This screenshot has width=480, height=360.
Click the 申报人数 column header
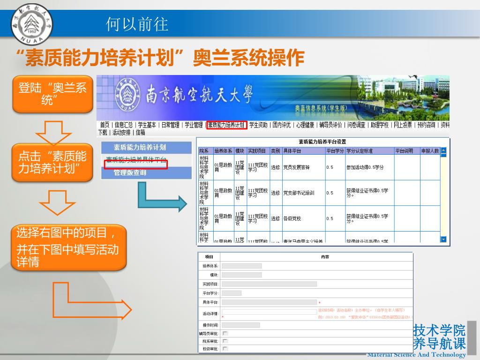pos(430,151)
